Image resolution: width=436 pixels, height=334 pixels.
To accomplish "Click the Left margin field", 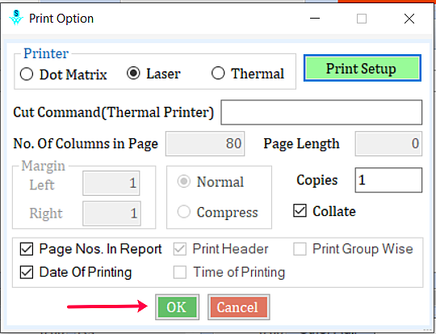I will click(x=111, y=183).
